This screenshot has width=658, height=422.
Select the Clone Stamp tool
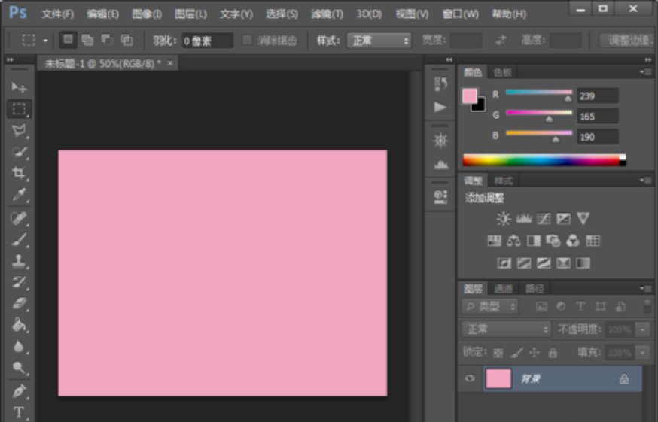coord(19,261)
